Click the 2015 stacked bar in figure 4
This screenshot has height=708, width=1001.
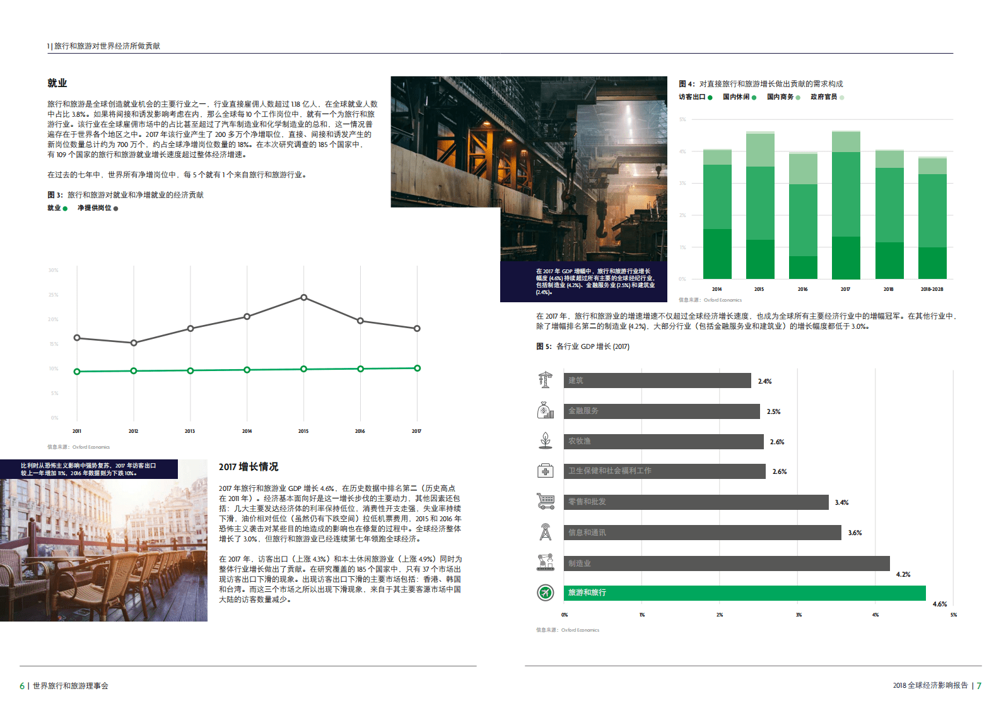click(x=760, y=205)
